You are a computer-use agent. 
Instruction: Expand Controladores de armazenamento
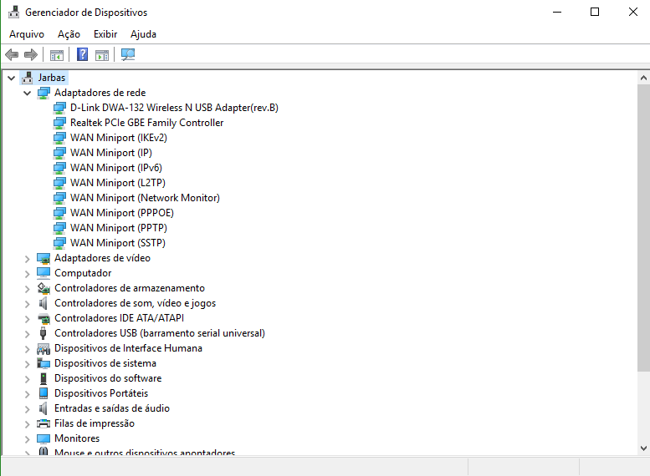28,289
